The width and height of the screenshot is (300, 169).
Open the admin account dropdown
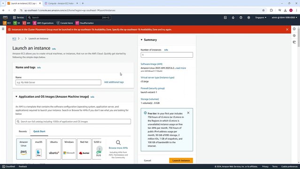(x=285, y=17)
